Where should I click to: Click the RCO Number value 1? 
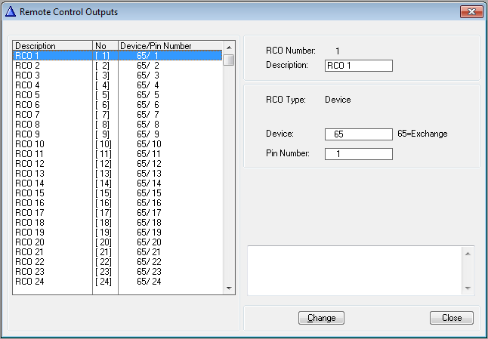(338, 51)
